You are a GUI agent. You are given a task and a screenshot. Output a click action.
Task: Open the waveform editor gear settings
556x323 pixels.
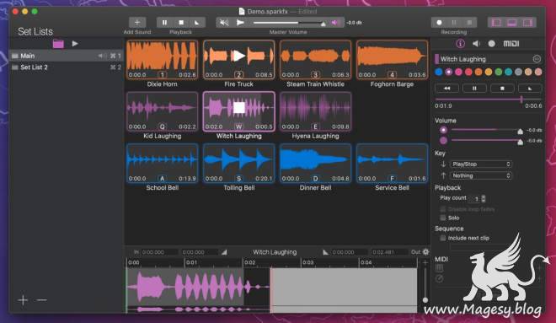426,251
